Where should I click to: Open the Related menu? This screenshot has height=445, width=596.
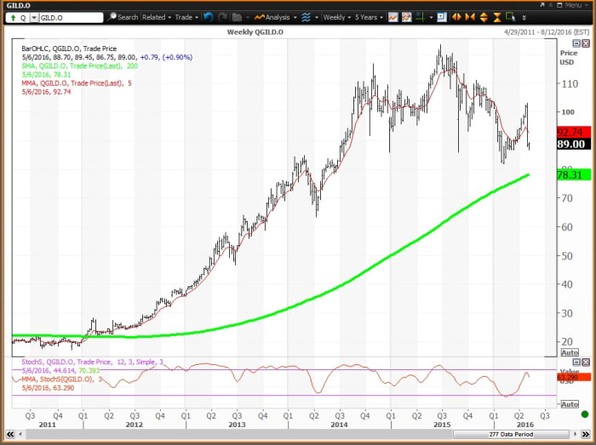tap(156, 17)
